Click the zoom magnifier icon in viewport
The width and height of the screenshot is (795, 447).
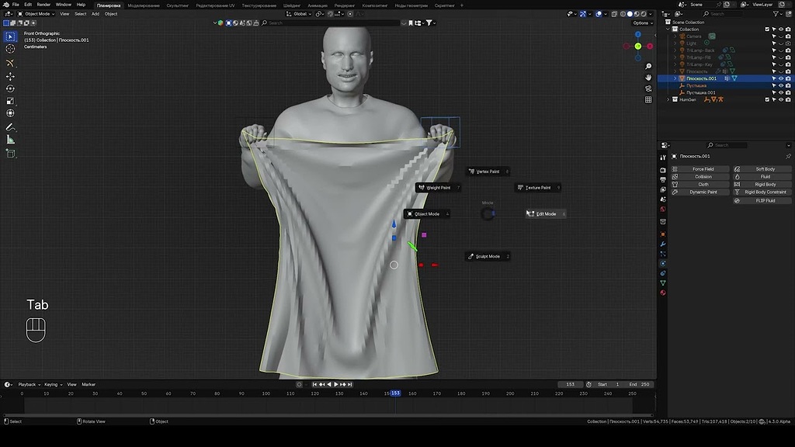(x=648, y=67)
